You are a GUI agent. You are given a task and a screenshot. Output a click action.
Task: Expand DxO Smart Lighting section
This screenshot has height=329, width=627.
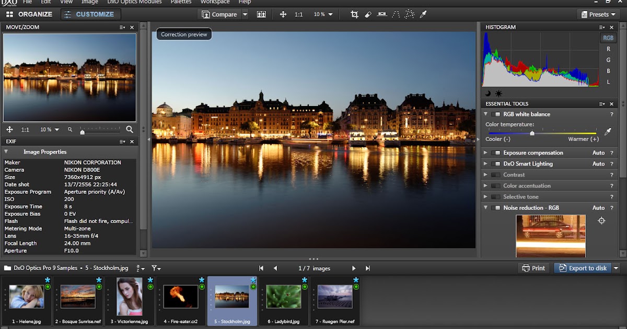click(485, 164)
